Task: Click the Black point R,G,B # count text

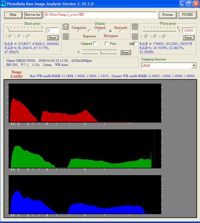Action: [32, 44]
